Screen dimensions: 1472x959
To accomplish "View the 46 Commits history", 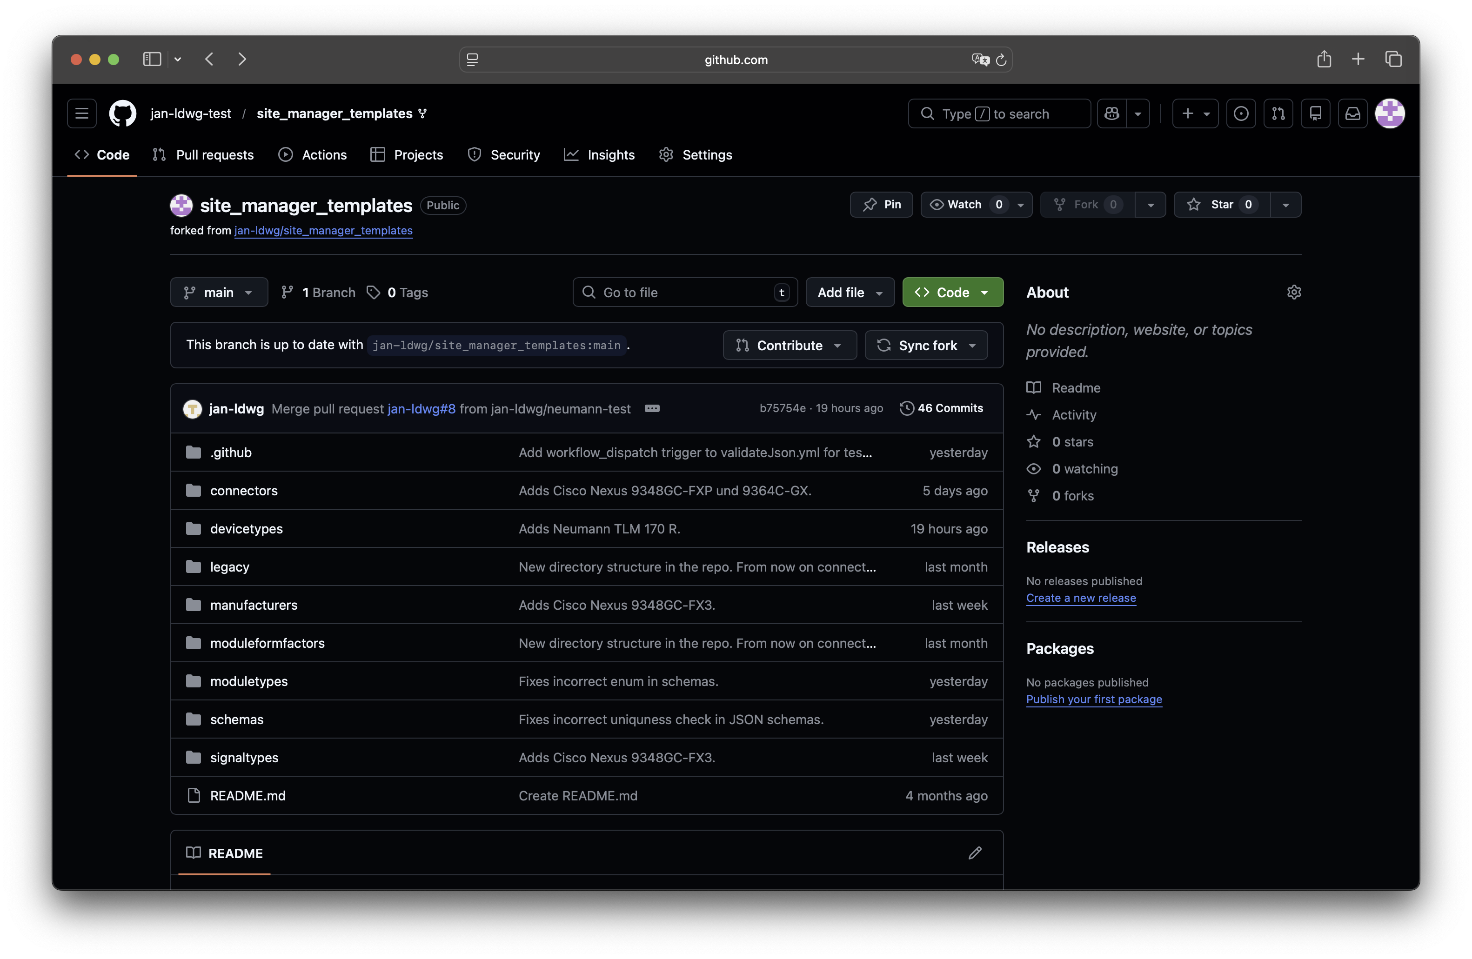I will pos(941,408).
